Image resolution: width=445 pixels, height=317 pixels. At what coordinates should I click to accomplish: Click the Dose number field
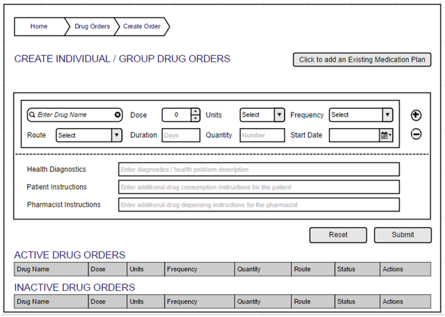[176, 115]
